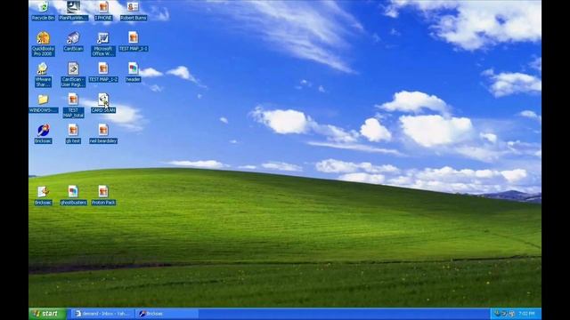Select the QuickBooks Pro 2008 shortcut

coord(43,44)
